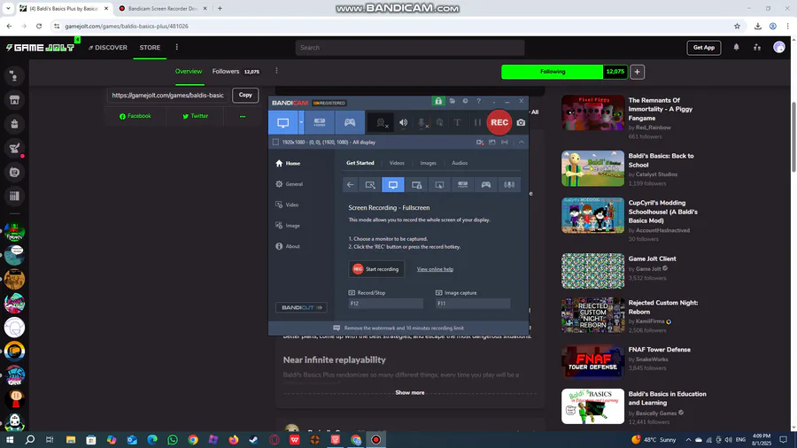This screenshot has height=448, width=797.
Task: Open Game Jolt top nav more options
Action: (x=176, y=47)
